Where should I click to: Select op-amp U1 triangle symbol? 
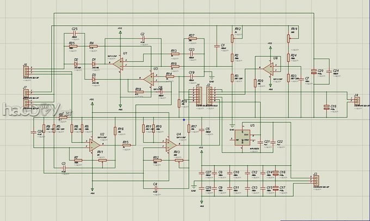click(x=118, y=64)
